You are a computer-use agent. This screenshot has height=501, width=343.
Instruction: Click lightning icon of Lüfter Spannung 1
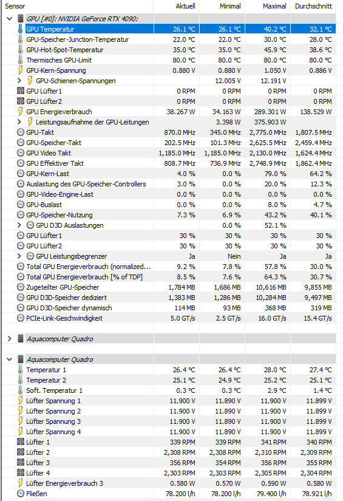pyautogui.click(x=21, y=401)
